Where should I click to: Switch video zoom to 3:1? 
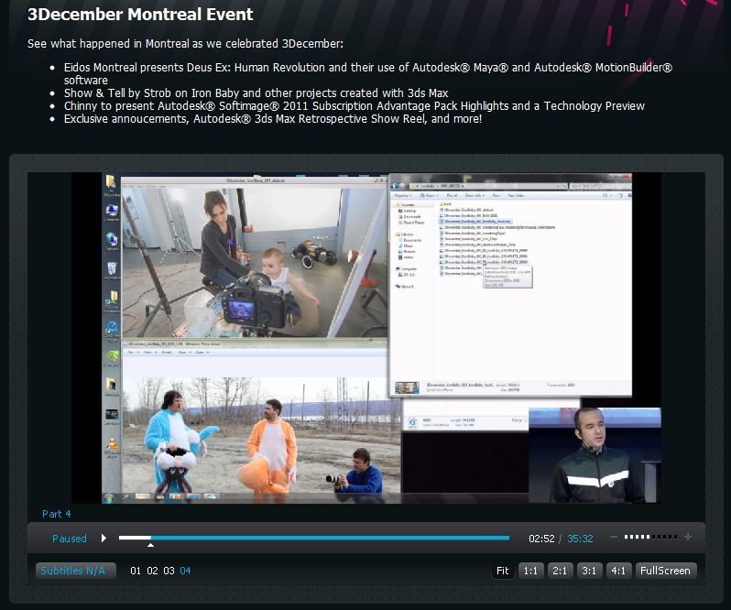pyautogui.click(x=589, y=571)
